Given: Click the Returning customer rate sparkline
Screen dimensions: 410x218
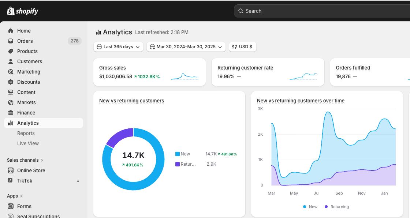Looking at the screenshot, I should (x=304, y=76).
